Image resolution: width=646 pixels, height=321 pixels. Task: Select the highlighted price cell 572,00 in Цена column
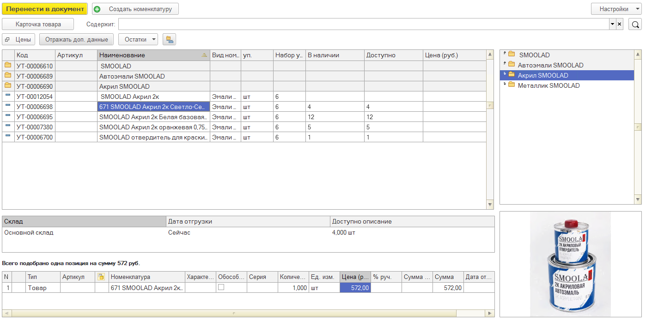(x=355, y=288)
